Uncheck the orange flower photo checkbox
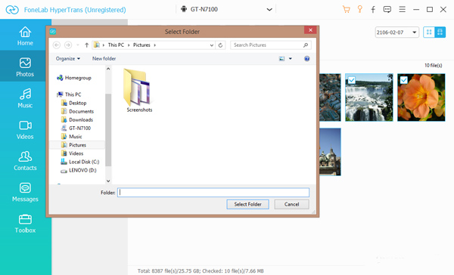This screenshot has height=275, width=454. [x=403, y=80]
